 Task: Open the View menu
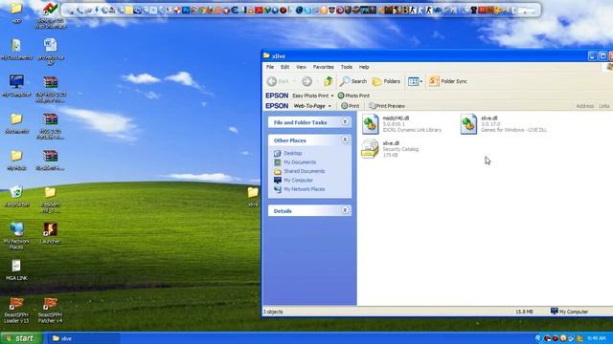click(301, 67)
